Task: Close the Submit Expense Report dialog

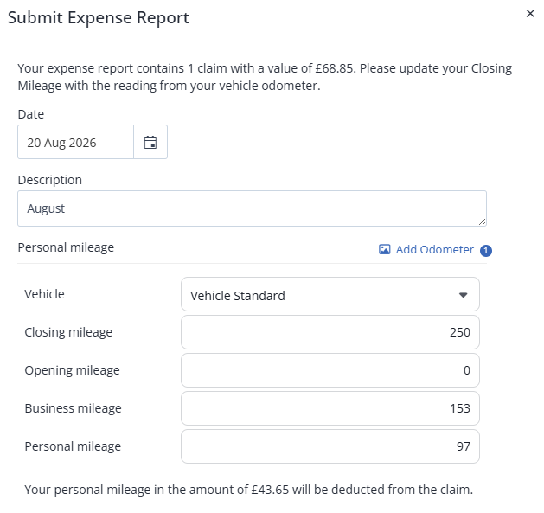Action: 530,14
